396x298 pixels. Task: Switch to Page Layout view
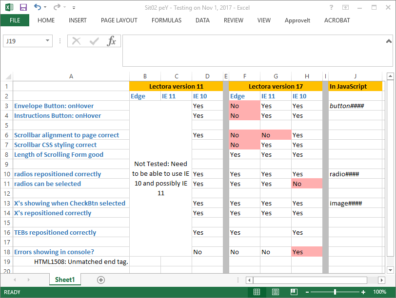[x=275, y=292]
